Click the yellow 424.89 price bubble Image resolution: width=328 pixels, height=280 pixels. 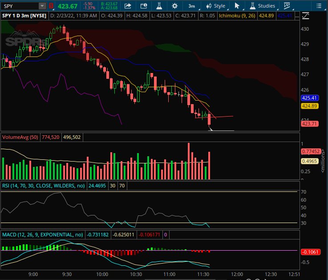pyautogui.click(x=310, y=106)
